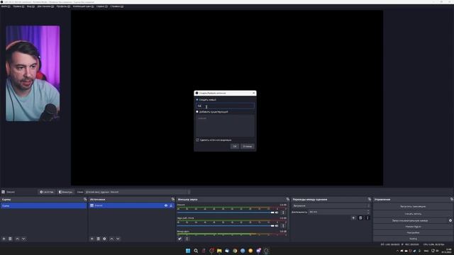
Task: Adjust volume slider of top mixer channel
Action: [x=226, y=212]
